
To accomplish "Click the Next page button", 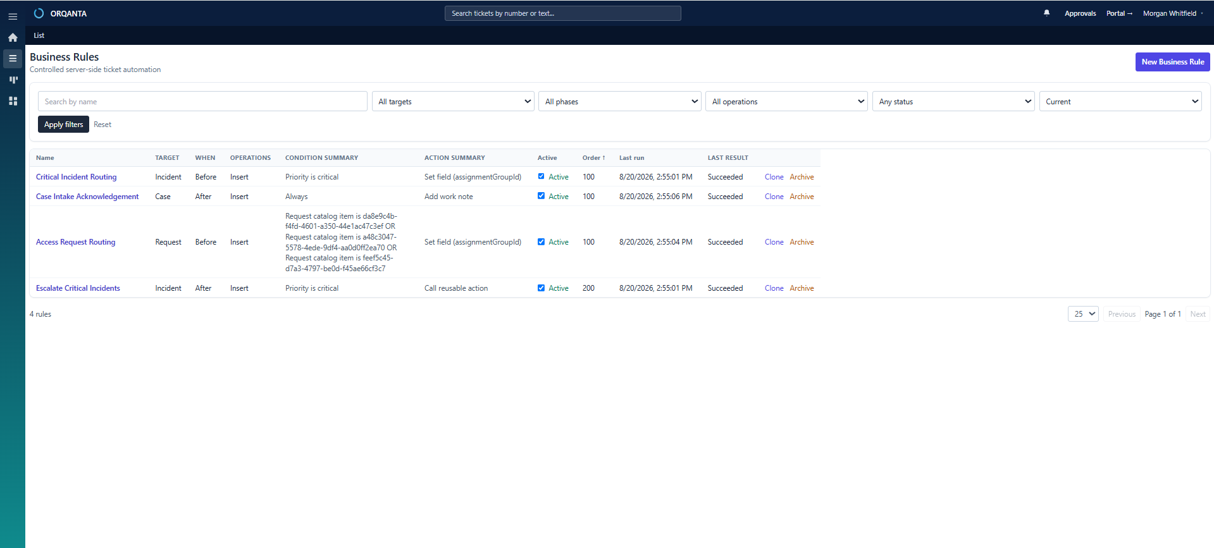I will [1198, 314].
